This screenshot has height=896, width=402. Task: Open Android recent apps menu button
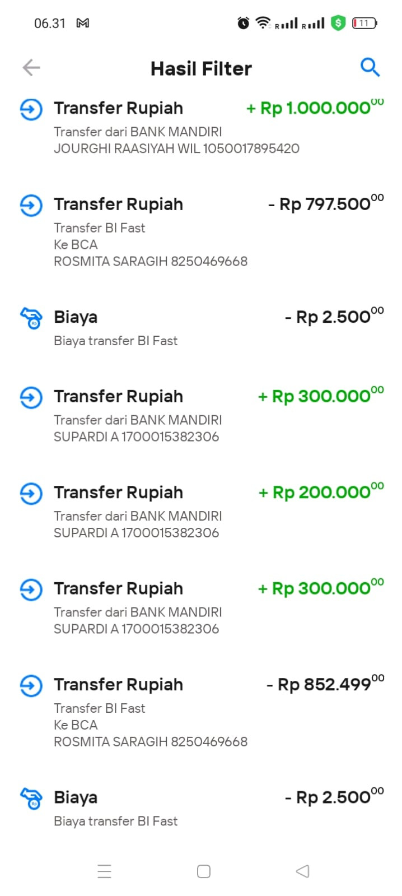104,871
